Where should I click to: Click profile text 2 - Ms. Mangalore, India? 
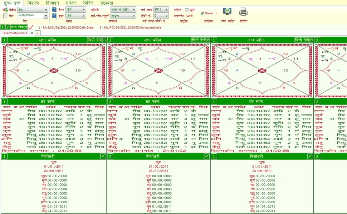130,27
